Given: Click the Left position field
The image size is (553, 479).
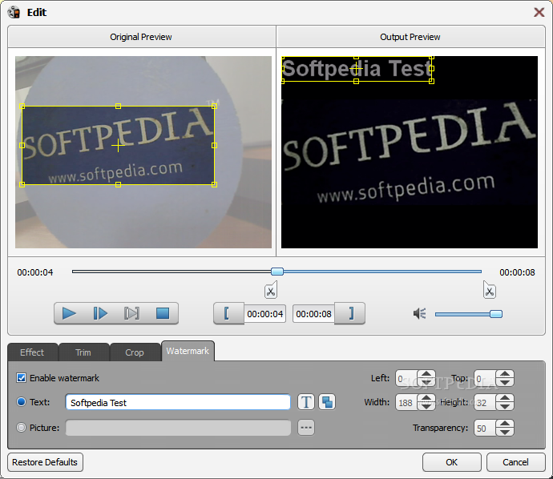Looking at the screenshot, I should coord(406,379).
